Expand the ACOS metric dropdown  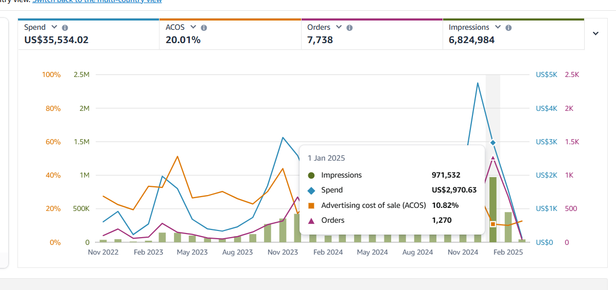click(193, 27)
